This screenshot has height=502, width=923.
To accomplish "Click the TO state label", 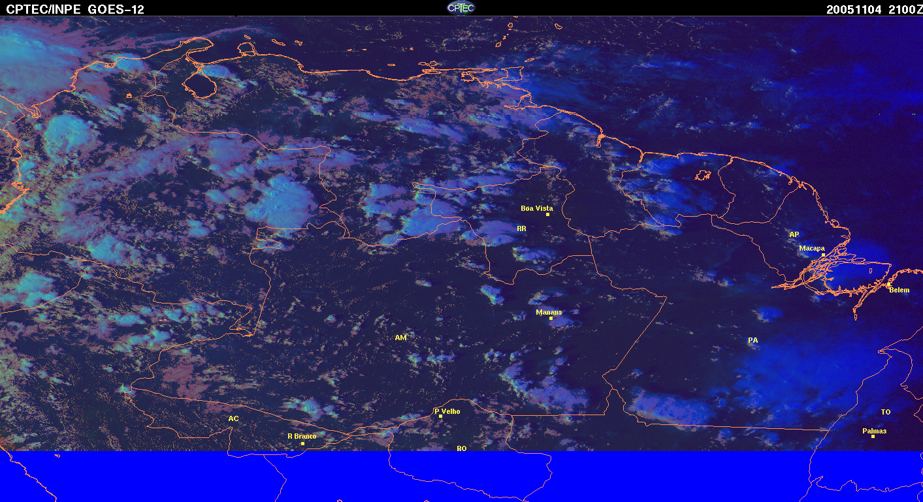I will 886,412.
